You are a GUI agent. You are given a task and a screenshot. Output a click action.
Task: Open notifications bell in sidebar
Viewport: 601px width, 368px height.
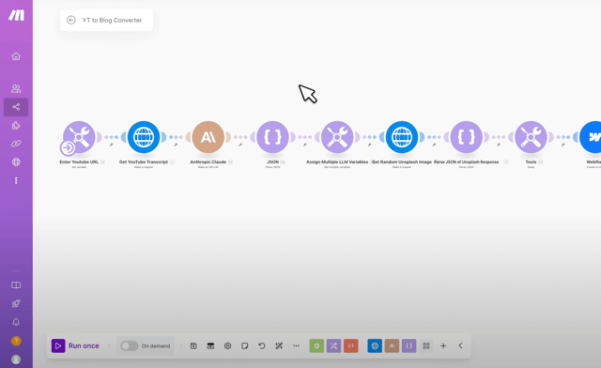click(16, 322)
